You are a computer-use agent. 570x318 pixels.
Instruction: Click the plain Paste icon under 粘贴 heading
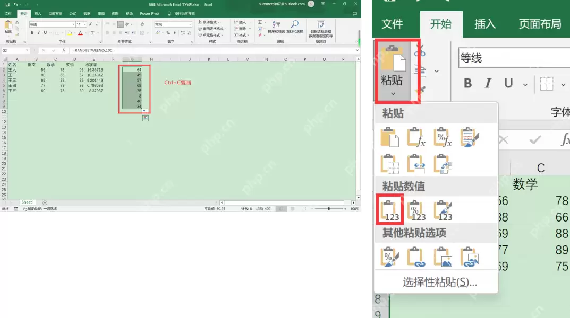[x=390, y=137]
